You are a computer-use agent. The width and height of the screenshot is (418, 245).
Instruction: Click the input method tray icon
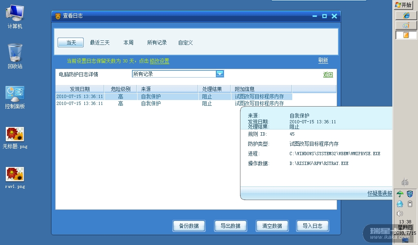point(405,182)
